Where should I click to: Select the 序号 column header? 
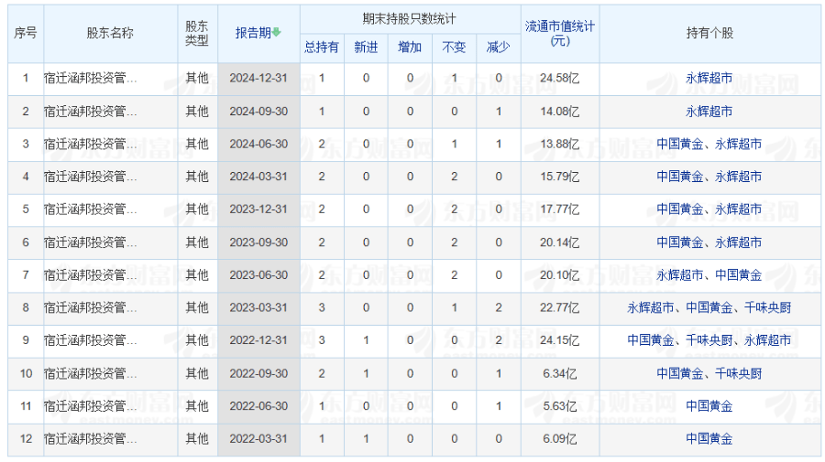[x=26, y=33]
